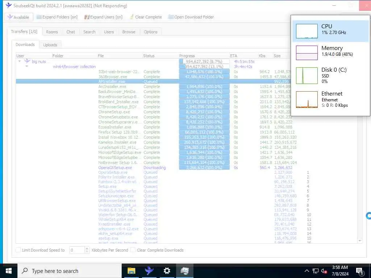The height and width of the screenshot is (278, 371).
Task: Select the downloading OperaGXSetup.exe row
Action: tap(115, 168)
